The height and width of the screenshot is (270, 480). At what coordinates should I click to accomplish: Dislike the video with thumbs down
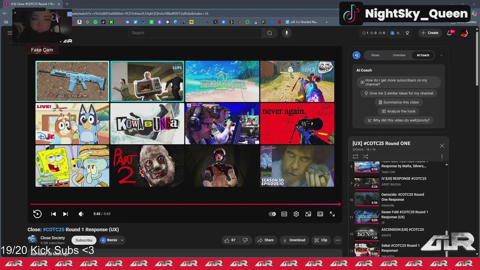point(245,240)
